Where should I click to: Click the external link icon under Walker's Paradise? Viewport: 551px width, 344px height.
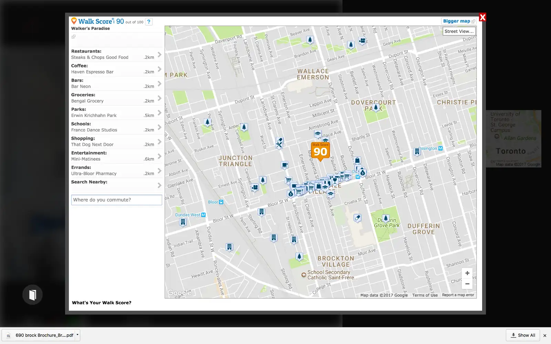[73, 36]
